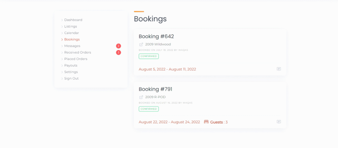Open Received Orders in the sidebar
This screenshot has width=338, height=148.
coord(78,53)
